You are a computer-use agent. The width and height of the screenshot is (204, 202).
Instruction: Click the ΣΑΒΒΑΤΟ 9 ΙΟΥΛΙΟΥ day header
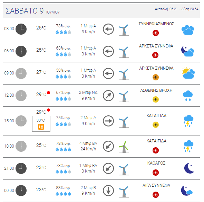tap(33, 11)
